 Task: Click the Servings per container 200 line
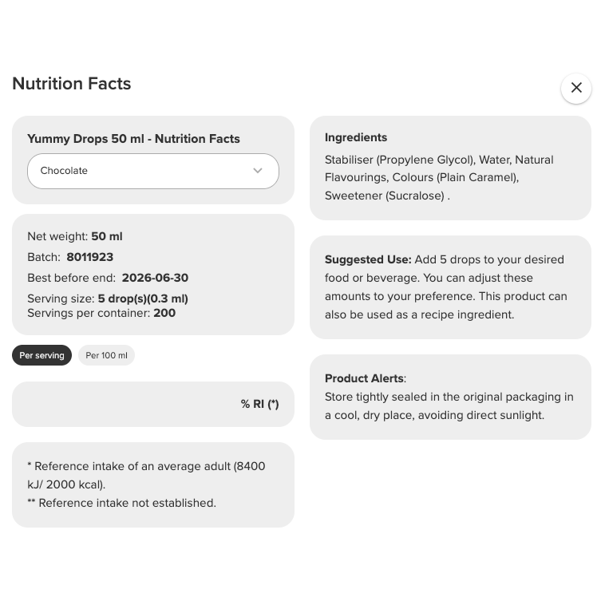pos(101,313)
